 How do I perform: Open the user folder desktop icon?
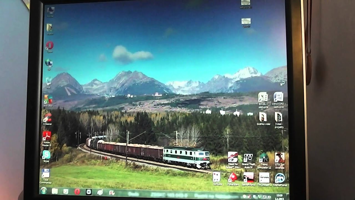click(x=50, y=29)
